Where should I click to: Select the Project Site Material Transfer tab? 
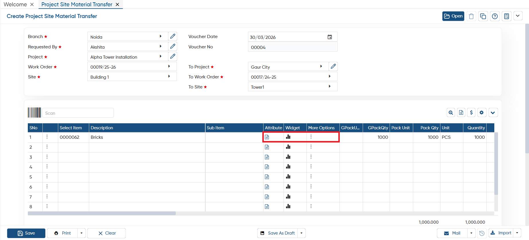[77, 4]
